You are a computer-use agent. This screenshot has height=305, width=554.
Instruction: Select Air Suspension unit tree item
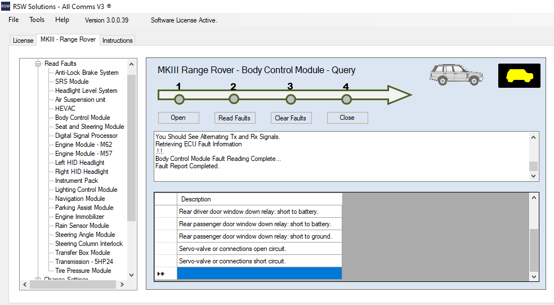80,100
